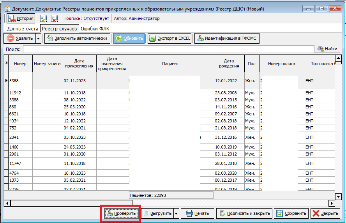Screen dimensions: 346x223
Task: Click Удалить red delete button
Action: (19, 39)
